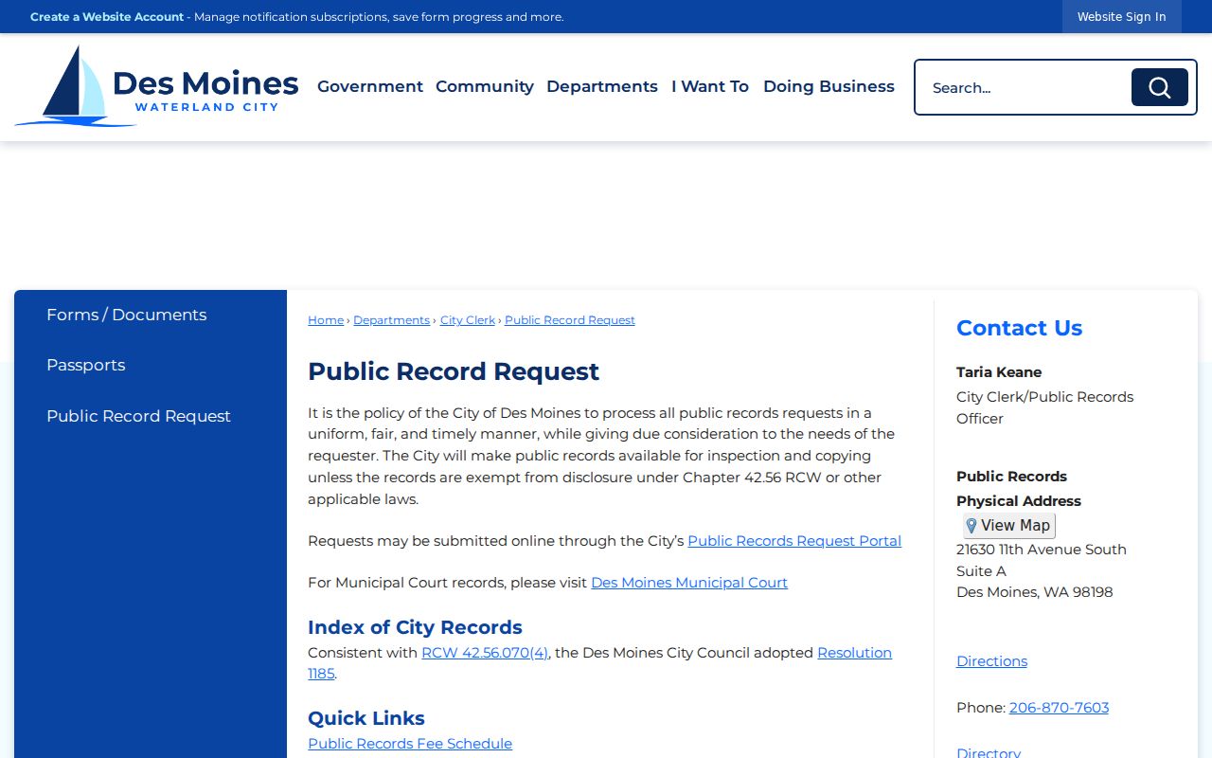Click the magnifying glass search button
This screenshot has width=1212, height=758.
[1159, 87]
